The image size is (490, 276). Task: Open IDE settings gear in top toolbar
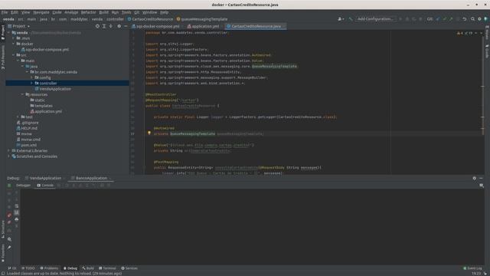479,19
